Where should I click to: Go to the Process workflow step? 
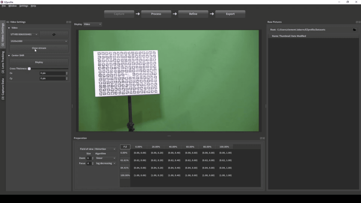click(156, 14)
